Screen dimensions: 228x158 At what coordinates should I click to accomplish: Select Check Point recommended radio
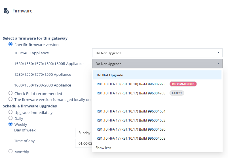click(x=10, y=93)
